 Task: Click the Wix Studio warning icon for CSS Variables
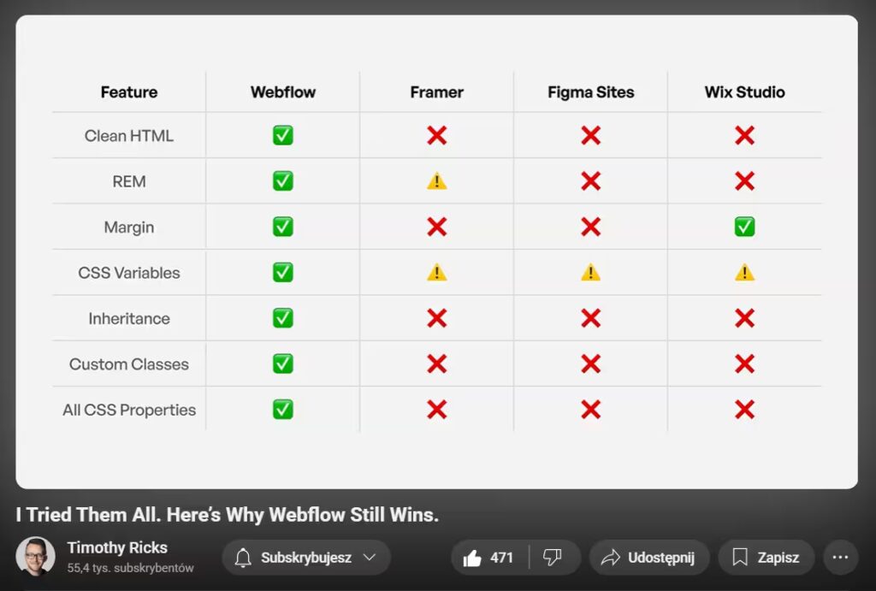click(x=743, y=272)
